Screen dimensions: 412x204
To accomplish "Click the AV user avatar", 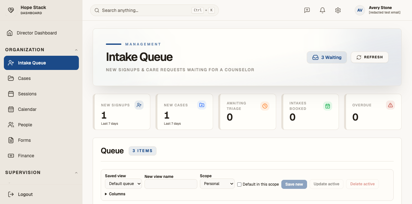I will (x=360, y=10).
